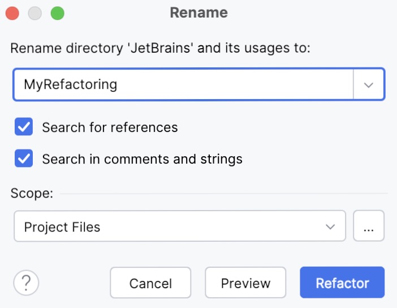Screen dimensions: 397x308
Task: Click the 'Rename directory JetBrains' instruction label
Action: tap(161, 48)
